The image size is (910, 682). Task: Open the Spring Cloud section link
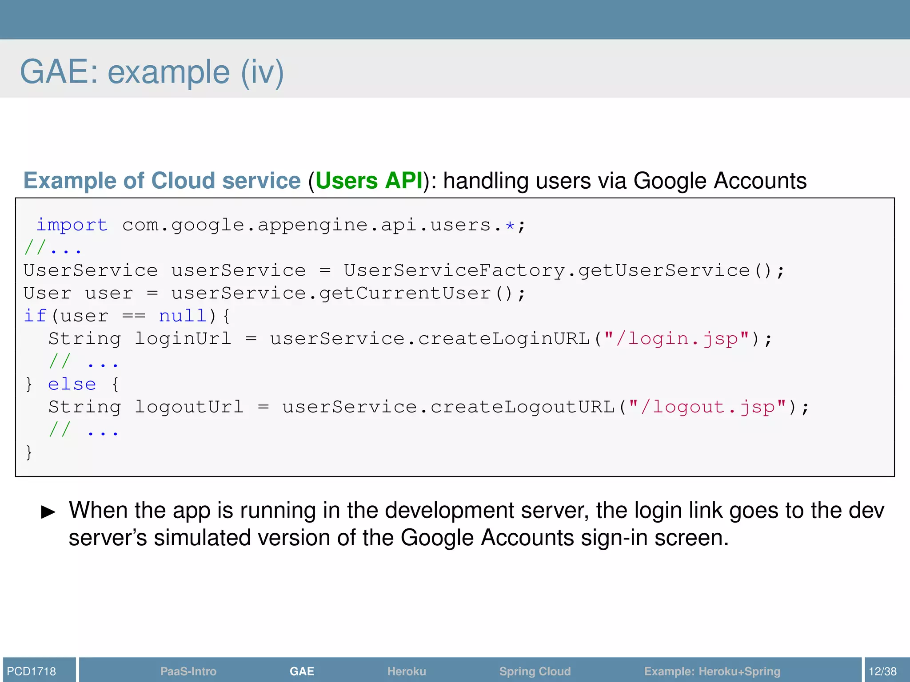tap(535, 671)
